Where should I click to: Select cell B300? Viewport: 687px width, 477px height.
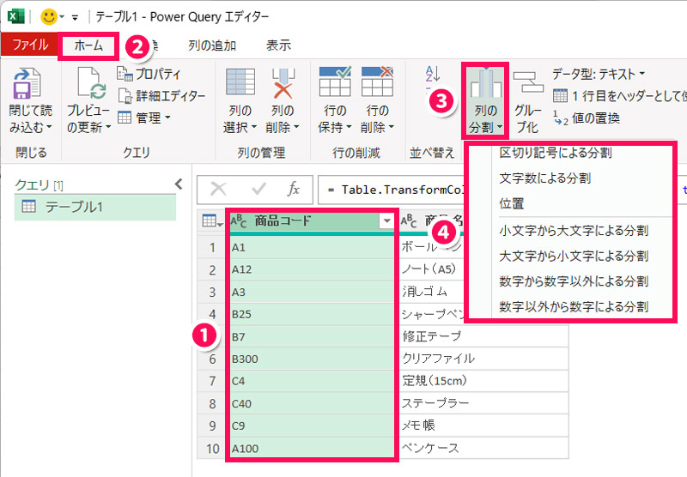312,359
